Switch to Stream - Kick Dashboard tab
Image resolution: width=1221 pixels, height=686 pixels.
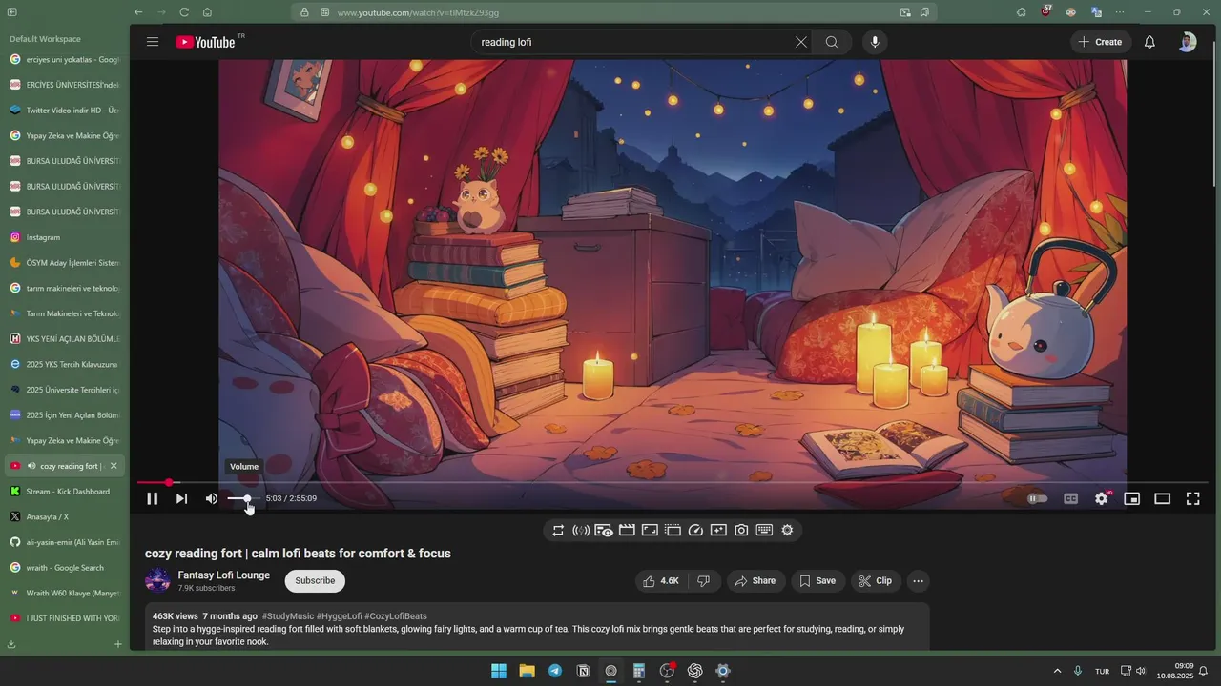(x=65, y=492)
